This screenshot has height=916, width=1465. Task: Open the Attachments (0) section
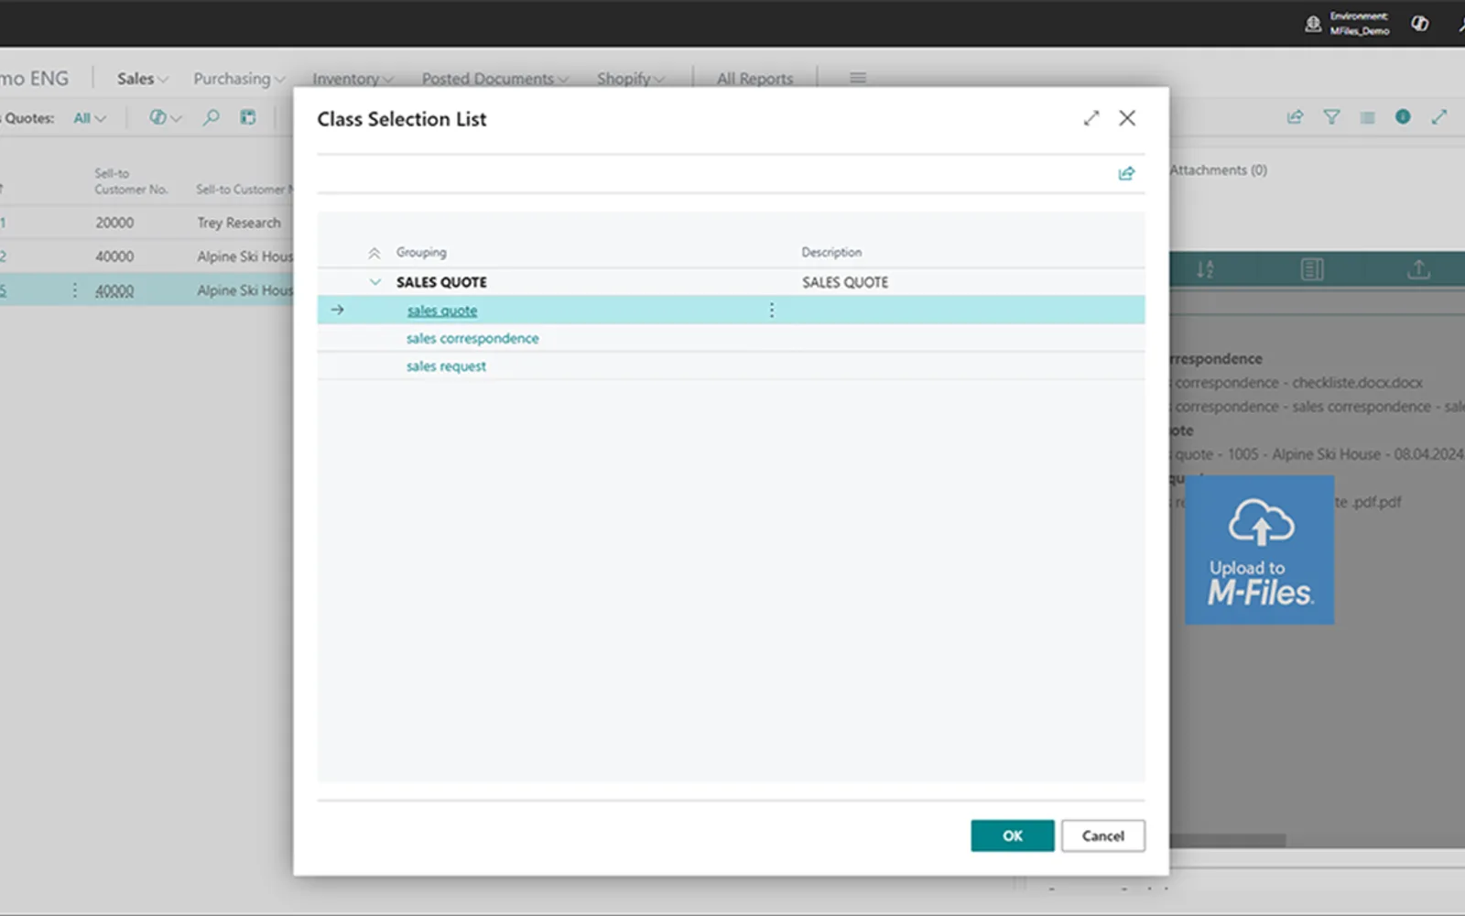pyautogui.click(x=1218, y=170)
